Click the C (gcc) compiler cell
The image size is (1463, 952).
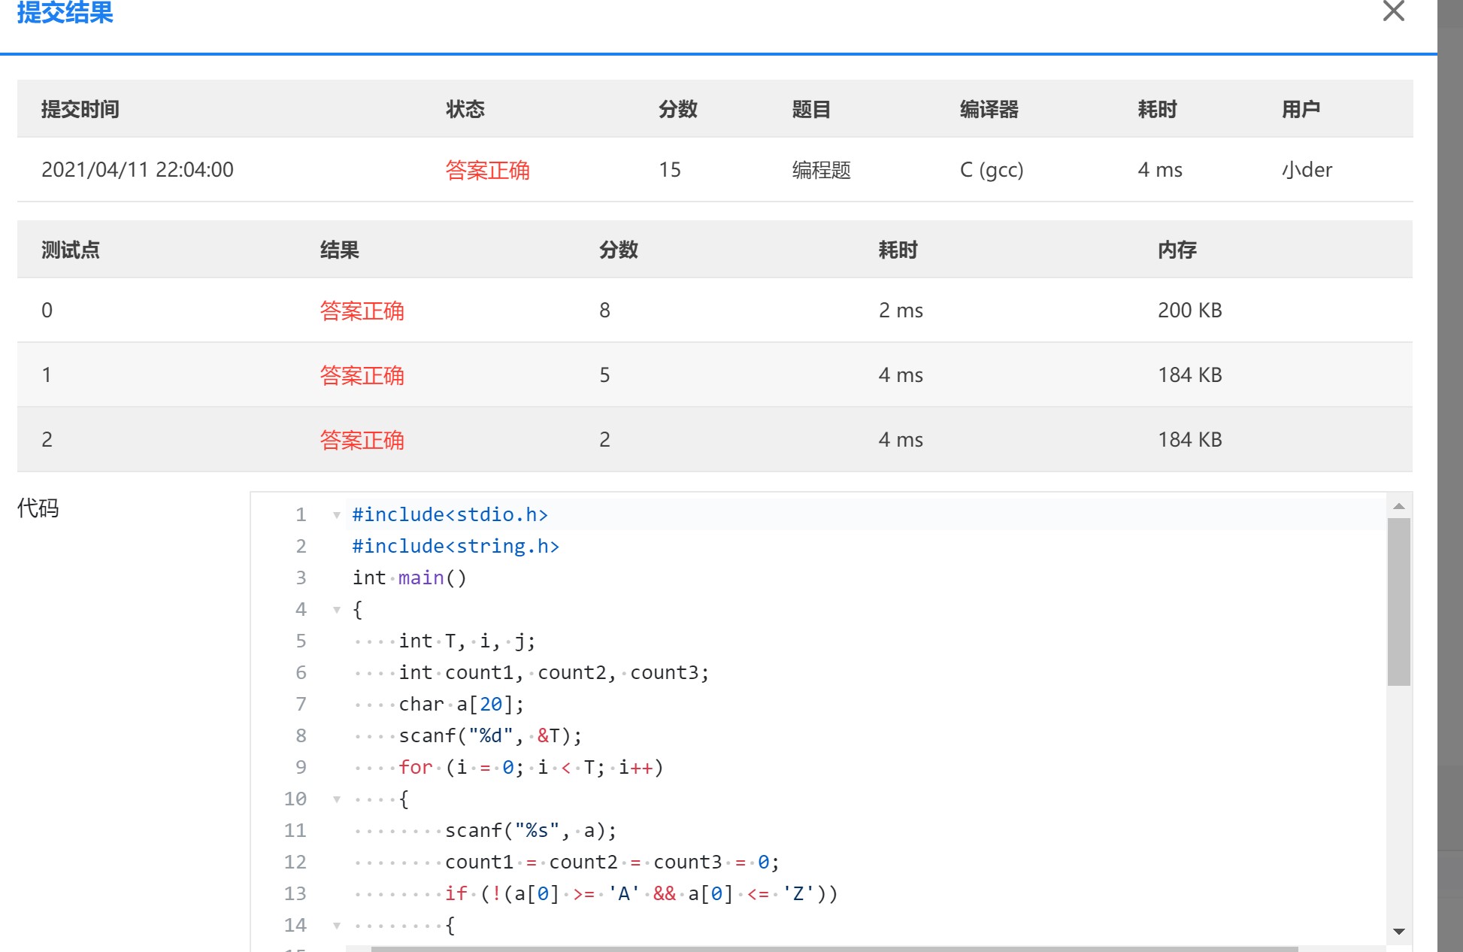(x=991, y=170)
